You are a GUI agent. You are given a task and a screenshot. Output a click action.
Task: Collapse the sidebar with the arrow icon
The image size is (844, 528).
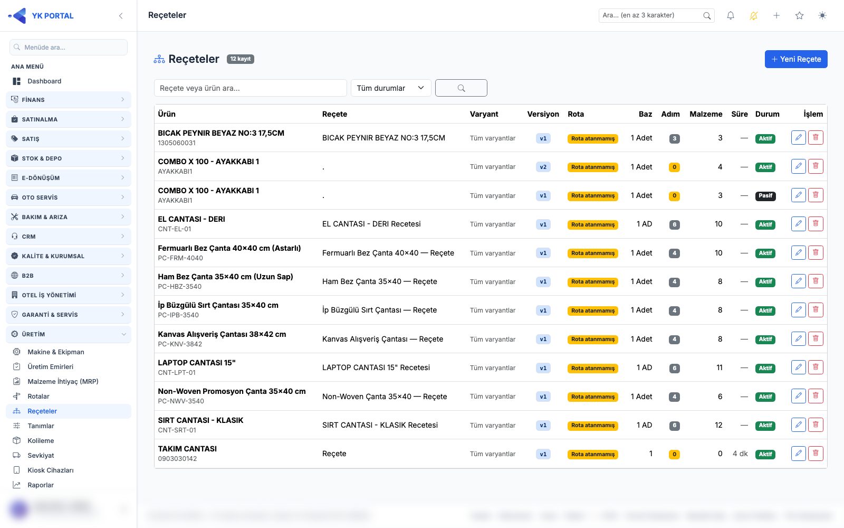(x=121, y=16)
